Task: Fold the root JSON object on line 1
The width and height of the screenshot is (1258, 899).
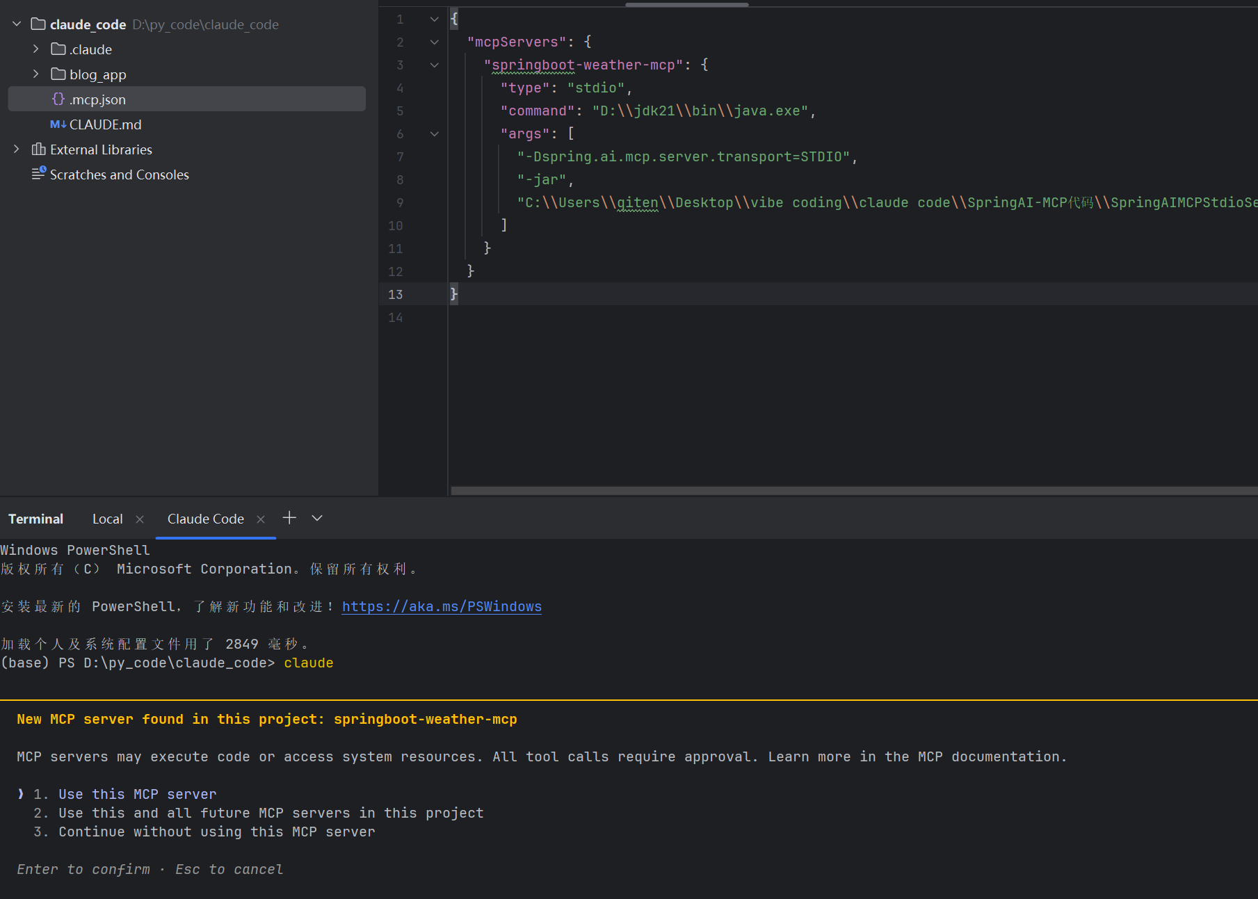Action: click(x=435, y=19)
